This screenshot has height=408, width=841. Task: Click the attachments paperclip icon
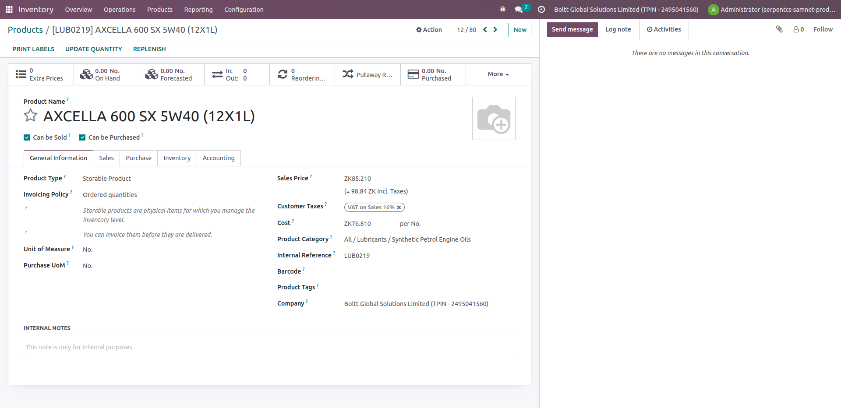[779, 29]
